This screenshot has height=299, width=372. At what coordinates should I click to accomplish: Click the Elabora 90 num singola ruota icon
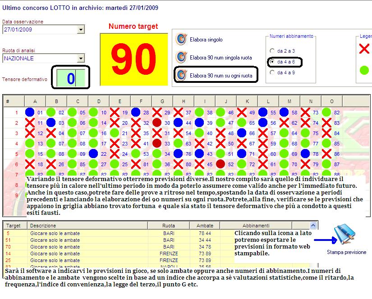[x=182, y=57]
